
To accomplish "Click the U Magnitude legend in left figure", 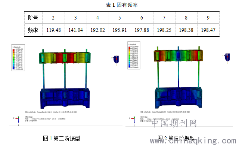I will point(18,58).
